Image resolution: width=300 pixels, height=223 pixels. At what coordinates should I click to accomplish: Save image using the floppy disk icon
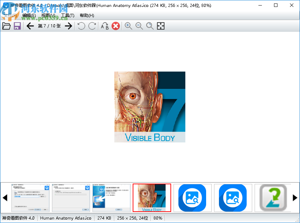click(x=17, y=26)
